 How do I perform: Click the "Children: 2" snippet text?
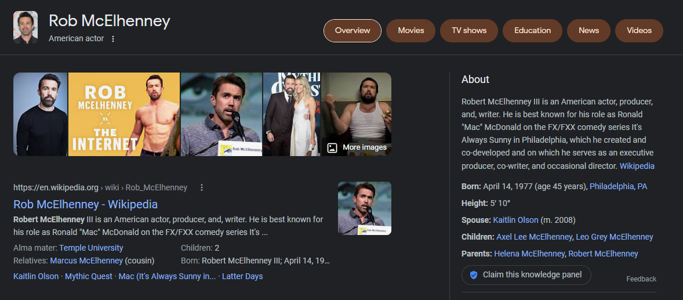(x=200, y=248)
